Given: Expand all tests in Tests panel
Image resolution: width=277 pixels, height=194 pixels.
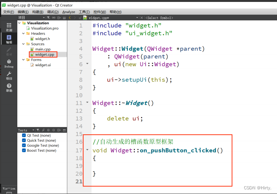Looking at the screenshot, I should pos(48,130).
